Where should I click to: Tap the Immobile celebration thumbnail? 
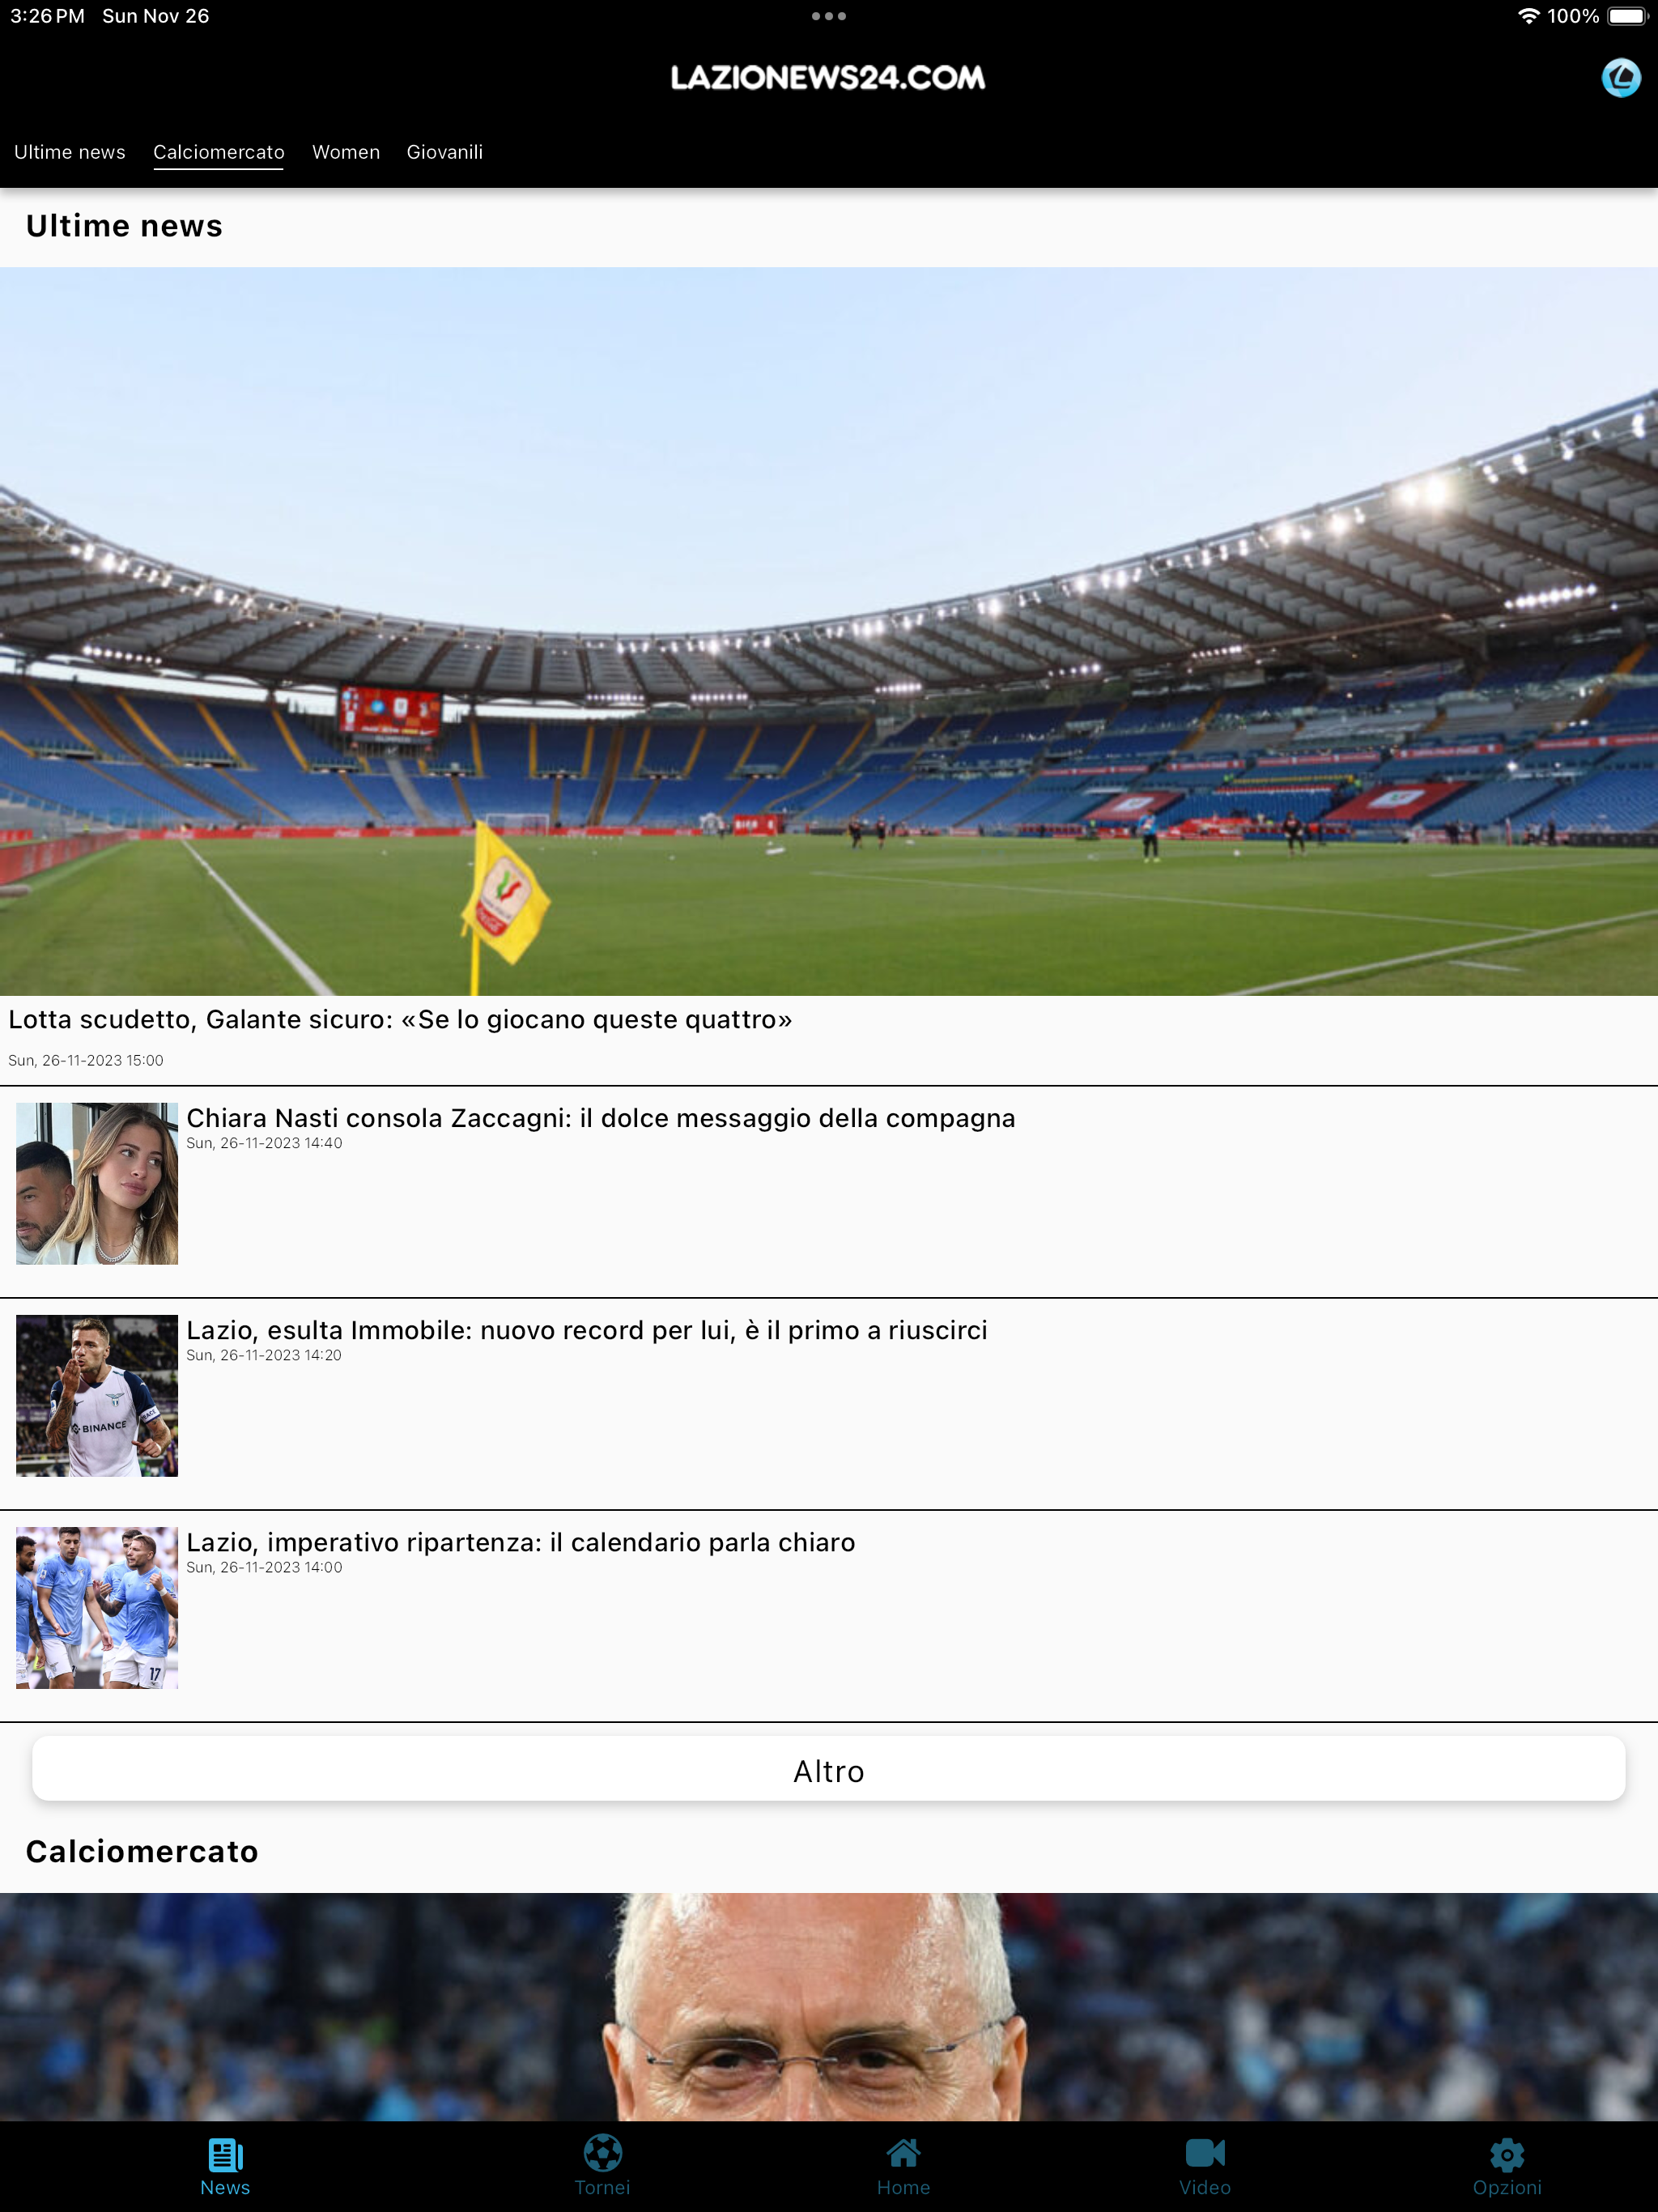97,1396
